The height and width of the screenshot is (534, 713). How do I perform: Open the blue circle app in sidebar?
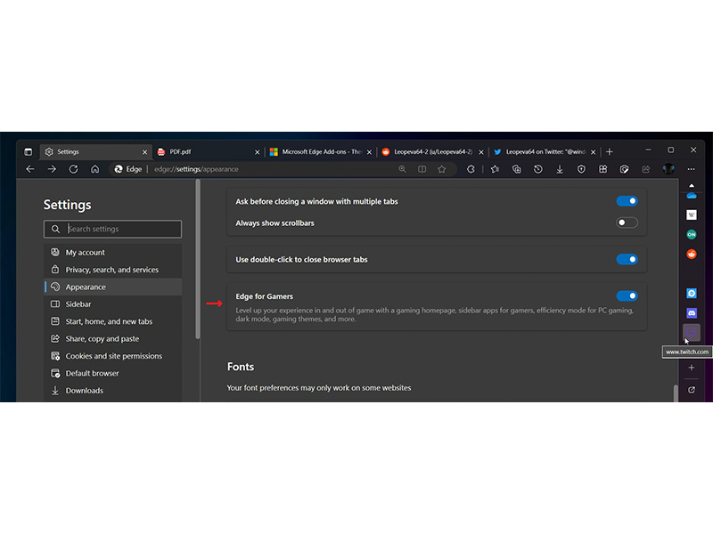[x=692, y=294]
